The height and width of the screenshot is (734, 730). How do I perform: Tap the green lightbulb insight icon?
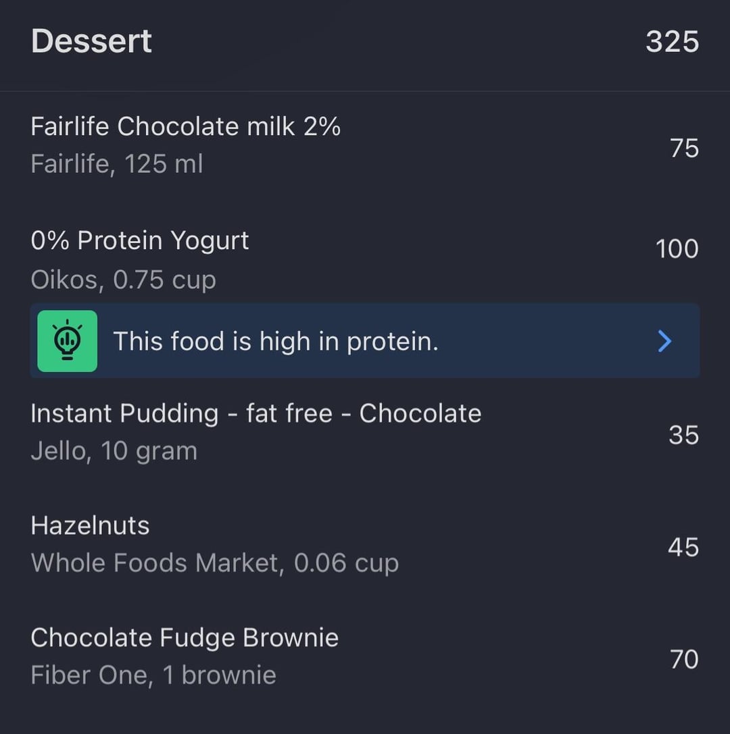[x=67, y=341]
